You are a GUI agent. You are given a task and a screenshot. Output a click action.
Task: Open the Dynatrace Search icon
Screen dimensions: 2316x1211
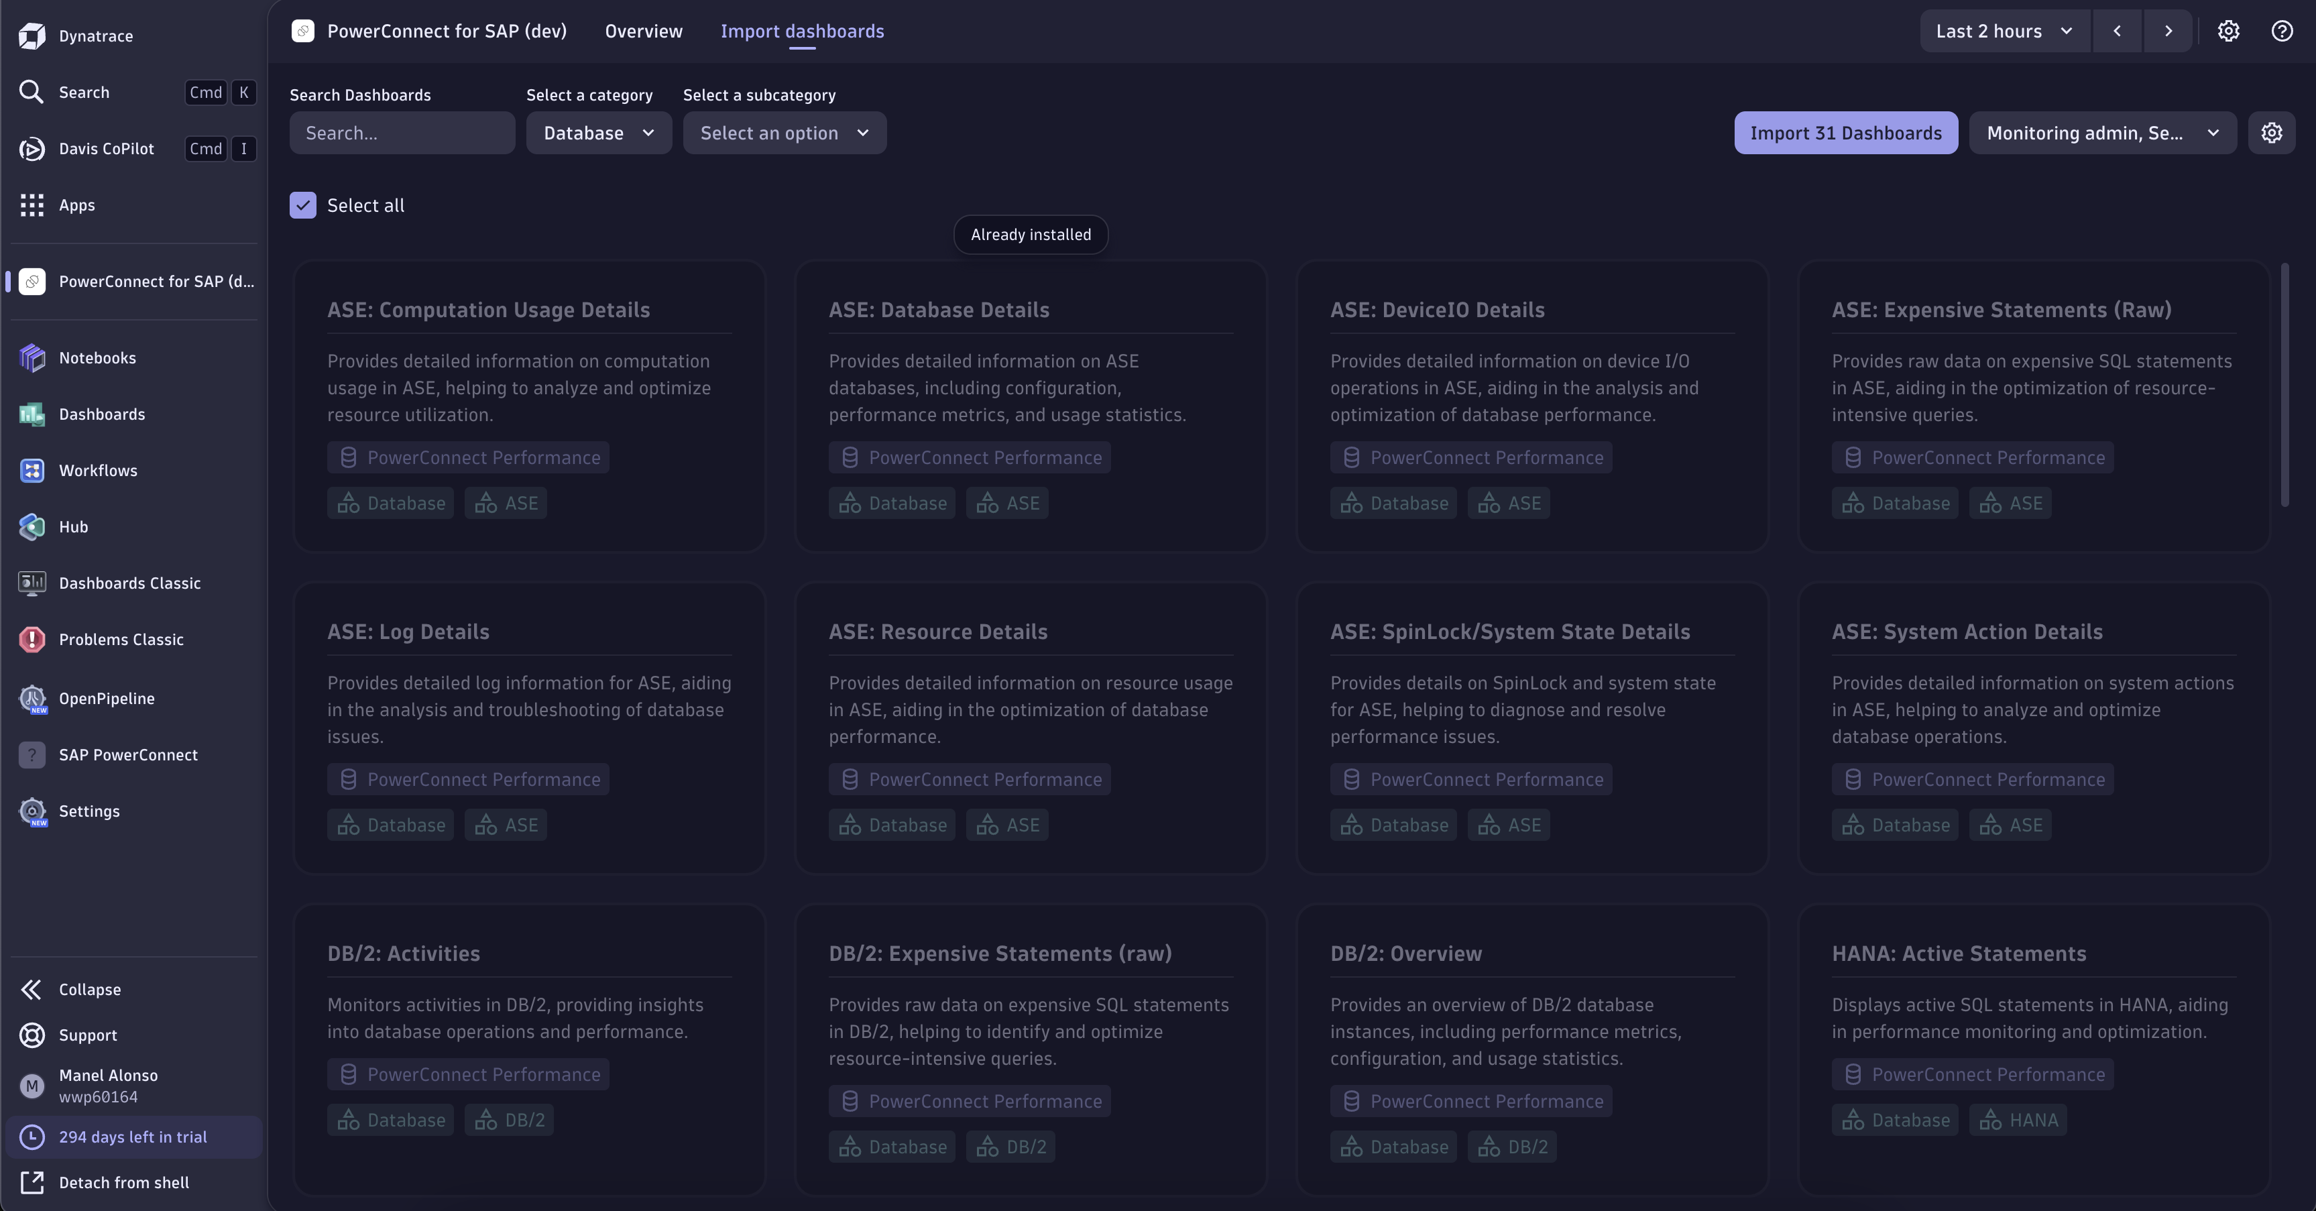pos(32,92)
